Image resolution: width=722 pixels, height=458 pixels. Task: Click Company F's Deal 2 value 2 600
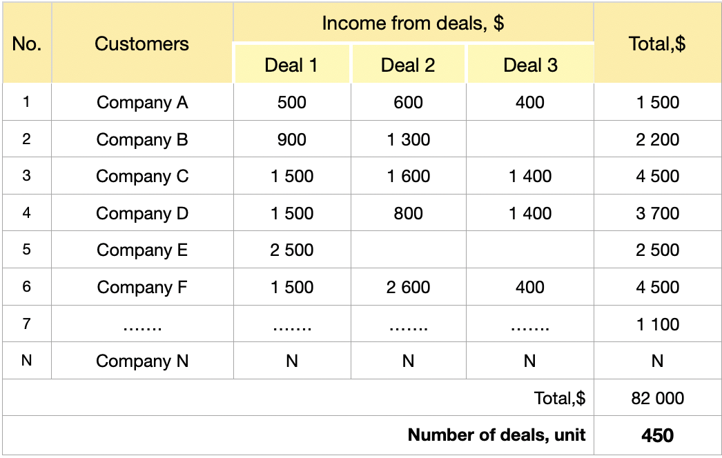408,288
